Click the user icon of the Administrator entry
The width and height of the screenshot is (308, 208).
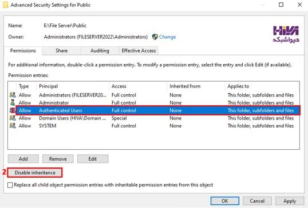pos(13,102)
